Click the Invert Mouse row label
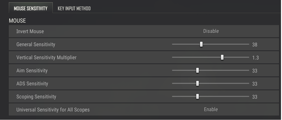The width and height of the screenshot is (282, 120). pyautogui.click(x=30, y=31)
